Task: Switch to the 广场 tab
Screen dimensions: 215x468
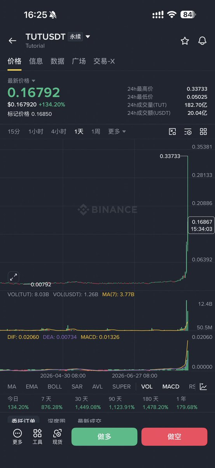Action: click(x=79, y=61)
